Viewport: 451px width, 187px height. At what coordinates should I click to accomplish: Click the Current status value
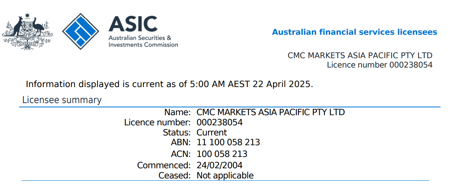[x=211, y=133]
